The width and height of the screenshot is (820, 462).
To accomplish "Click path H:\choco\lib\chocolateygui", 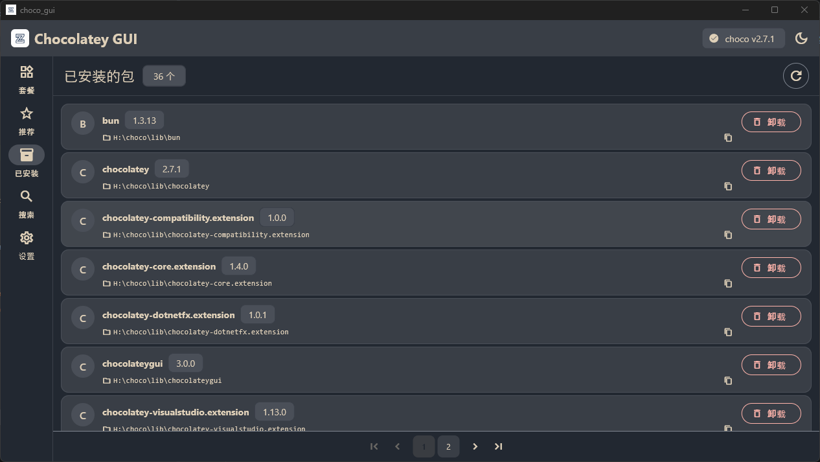I will click(167, 380).
